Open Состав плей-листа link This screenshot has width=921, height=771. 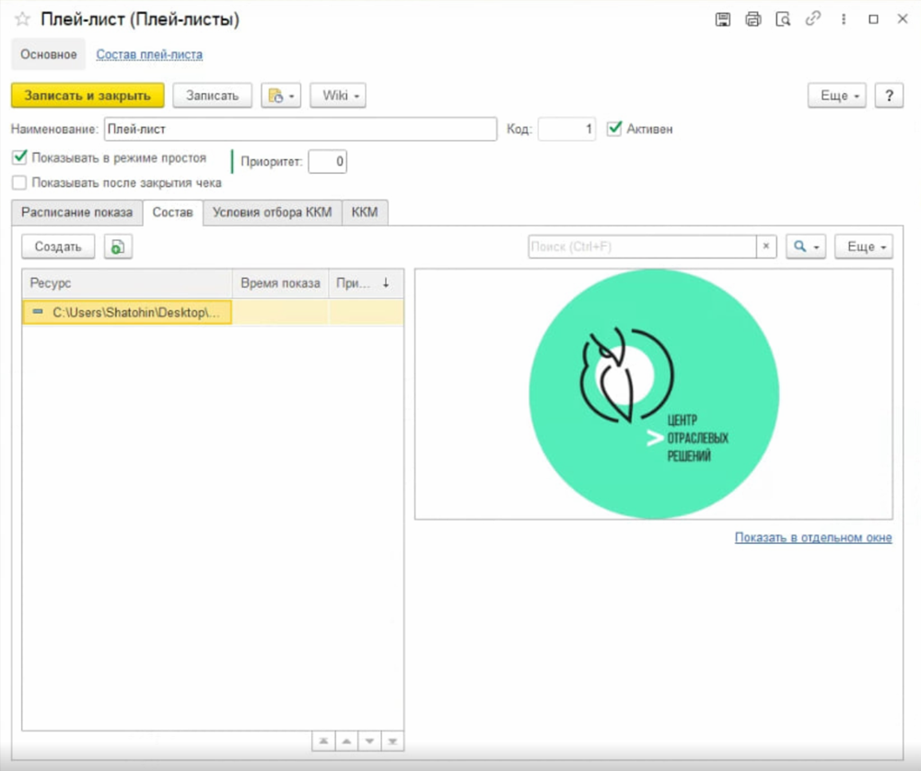[x=149, y=54]
